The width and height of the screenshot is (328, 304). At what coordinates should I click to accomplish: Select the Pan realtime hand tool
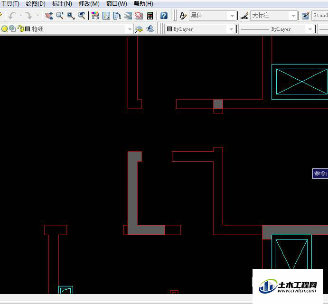click(x=49, y=16)
